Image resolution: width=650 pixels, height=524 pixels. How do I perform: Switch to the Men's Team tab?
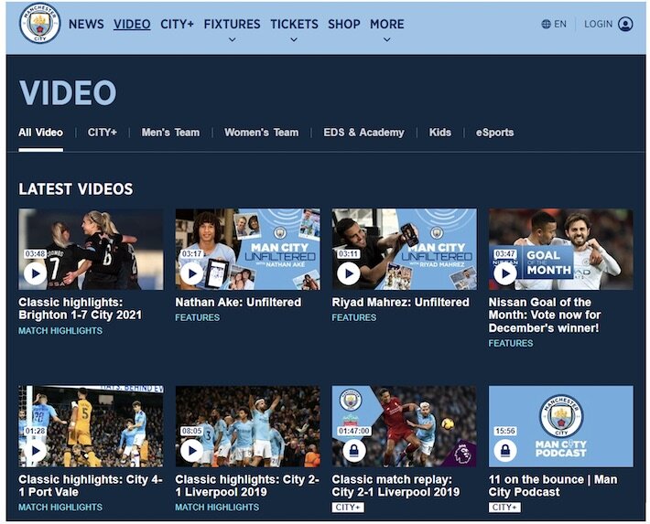[x=170, y=133]
